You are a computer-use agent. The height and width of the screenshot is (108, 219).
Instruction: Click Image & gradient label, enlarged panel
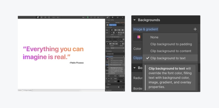click(x=146, y=29)
